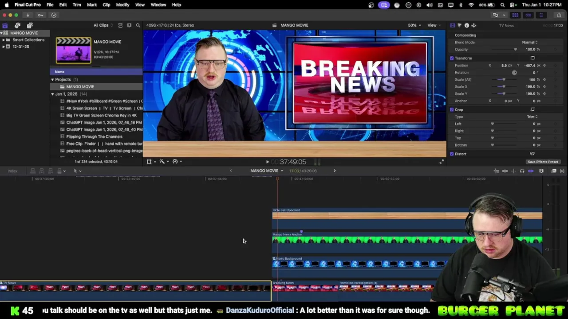Toggle clip appearance filmstrip/list icon

(x=120, y=25)
